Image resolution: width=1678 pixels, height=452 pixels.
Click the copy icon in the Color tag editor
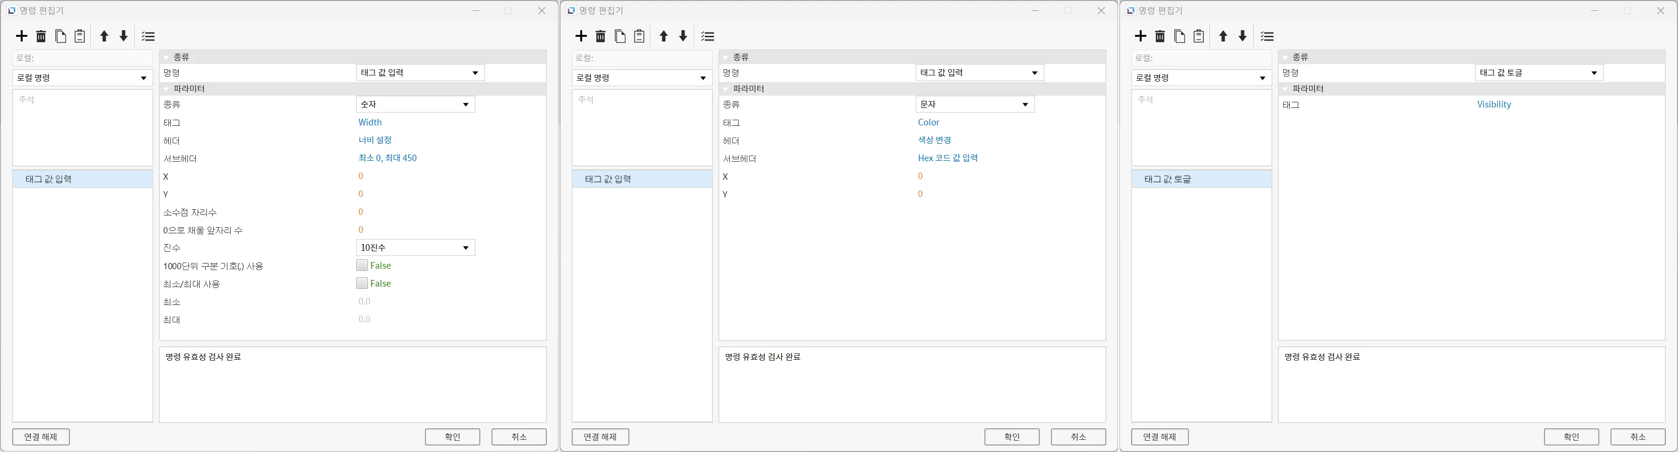(x=620, y=36)
